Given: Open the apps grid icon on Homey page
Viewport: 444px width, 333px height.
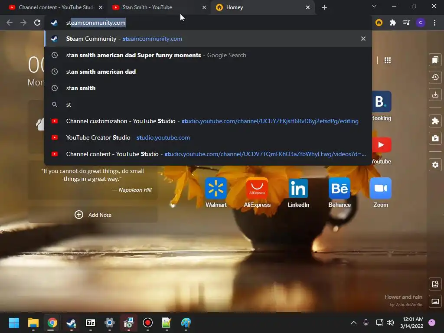Looking at the screenshot, I should point(388,60).
